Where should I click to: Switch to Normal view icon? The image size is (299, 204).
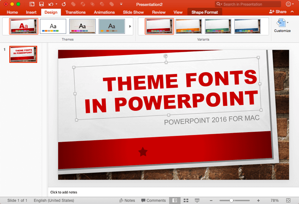coord(175,201)
